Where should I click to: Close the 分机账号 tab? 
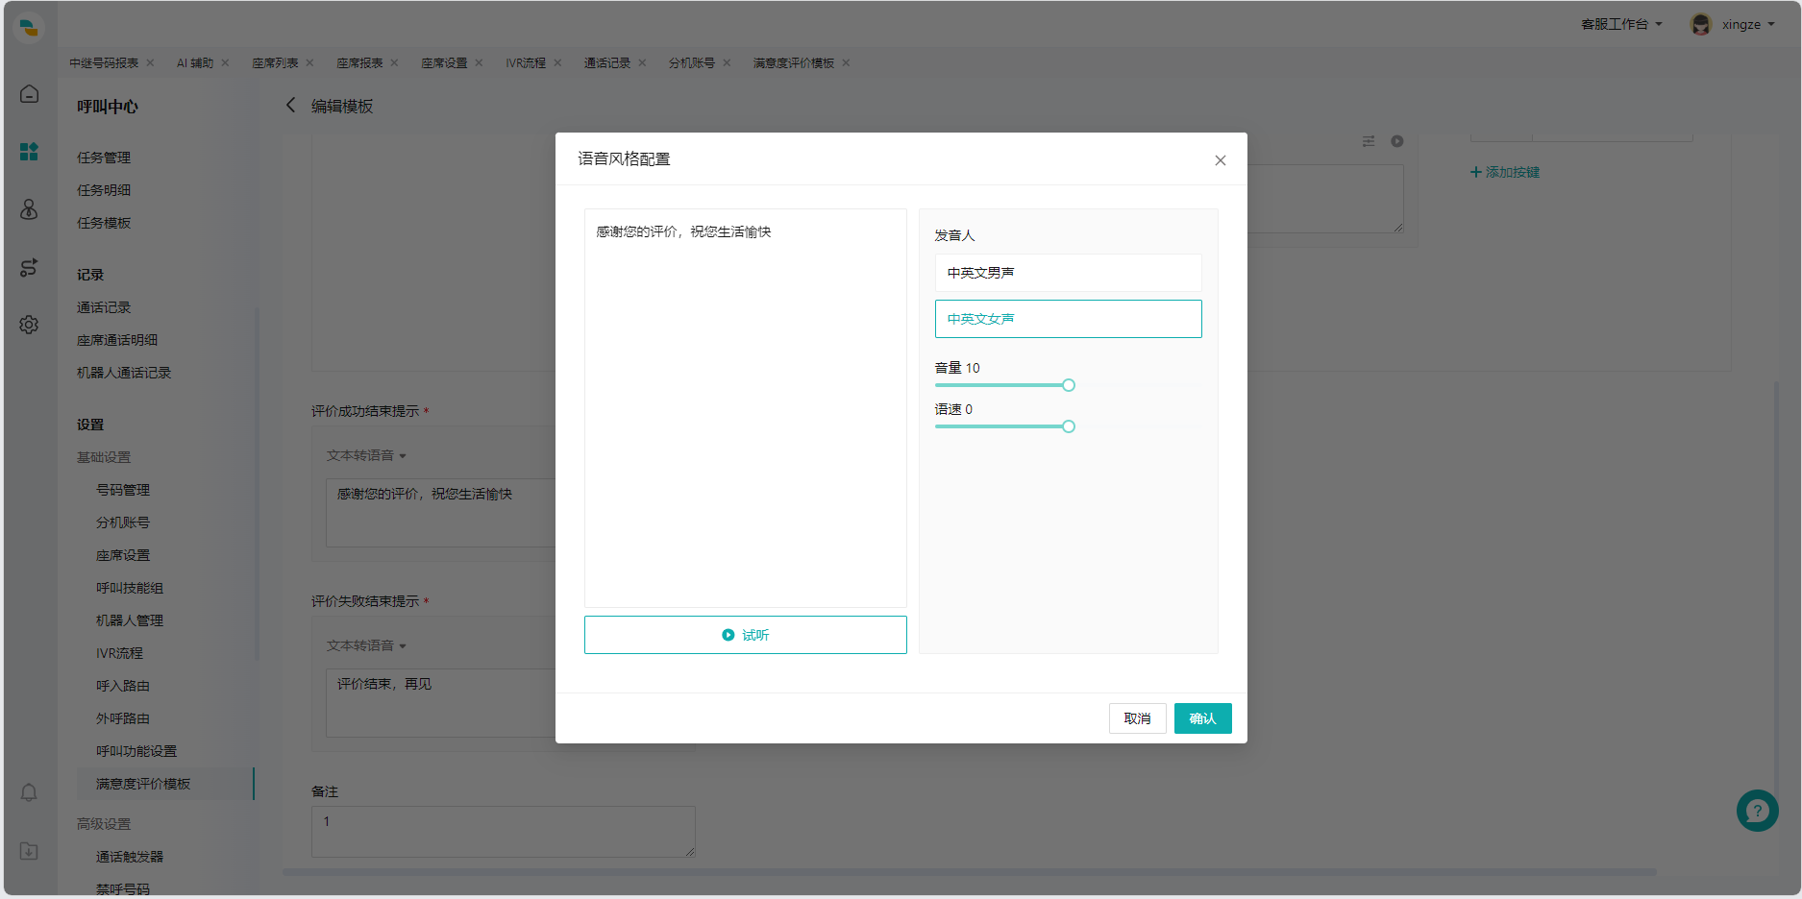pos(728,63)
